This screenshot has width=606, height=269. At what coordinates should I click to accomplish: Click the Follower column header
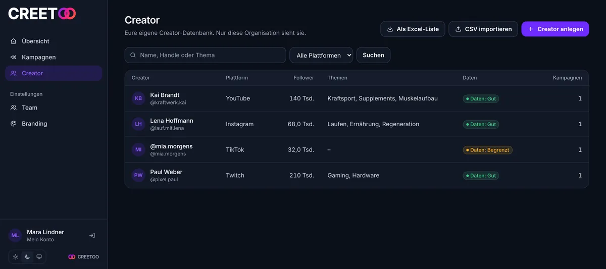coord(304,78)
